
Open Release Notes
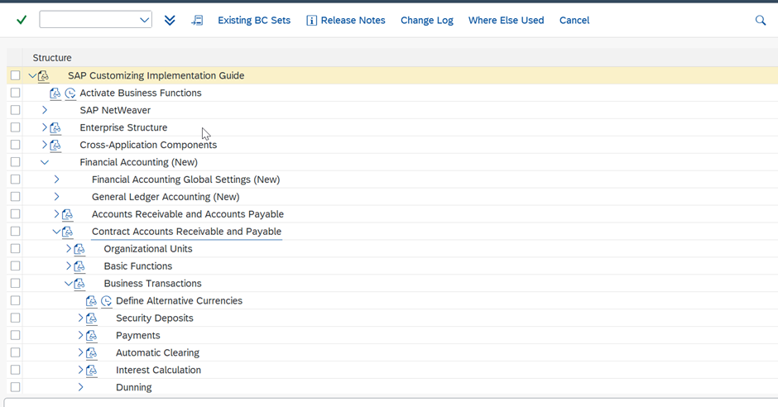point(346,21)
